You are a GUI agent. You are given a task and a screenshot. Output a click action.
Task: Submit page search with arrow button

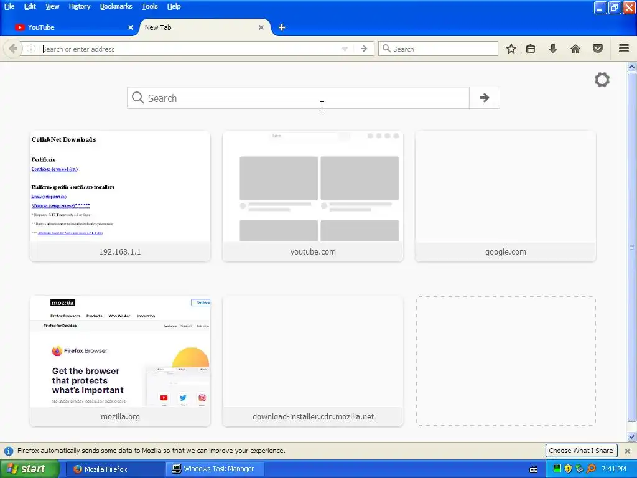coord(484,98)
